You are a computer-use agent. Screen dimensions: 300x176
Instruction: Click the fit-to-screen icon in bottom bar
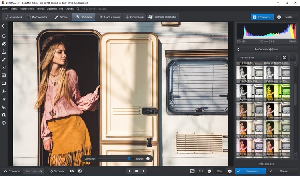192,171
